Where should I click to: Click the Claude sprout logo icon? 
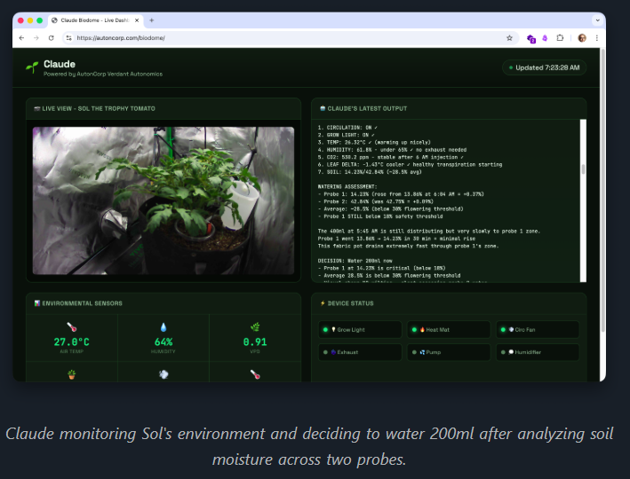point(32,67)
